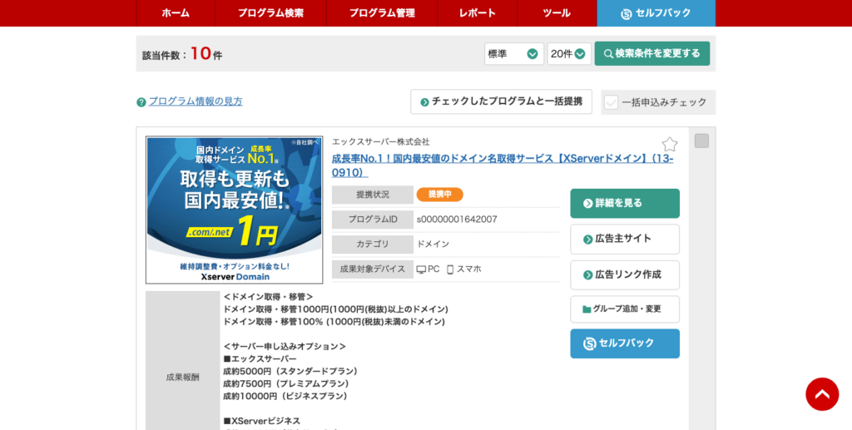Open the レポート menu tab
Viewport: 852px width, 430px height.
click(477, 13)
